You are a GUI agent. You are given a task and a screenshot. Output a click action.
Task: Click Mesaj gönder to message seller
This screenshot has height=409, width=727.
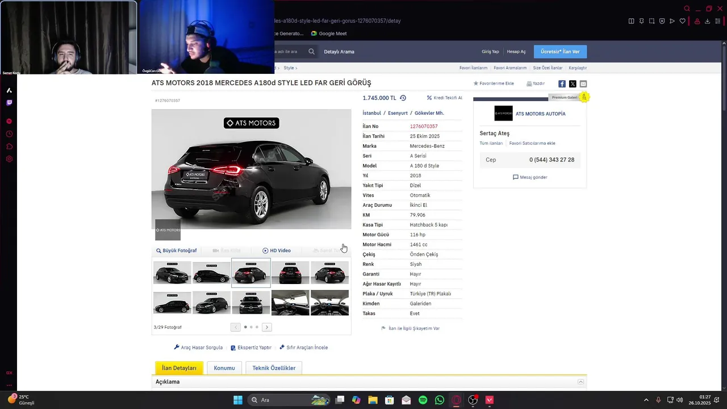tap(530, 177)
